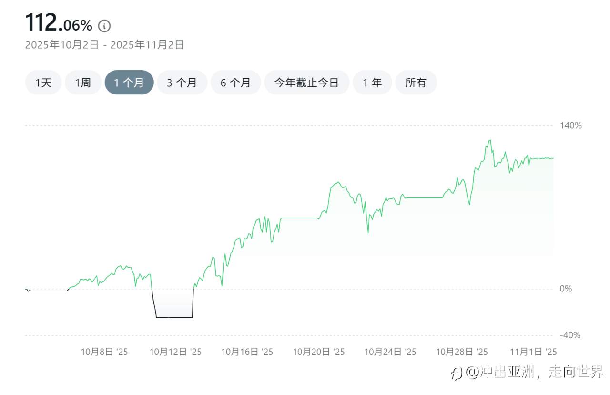Choose the 6个月 time range
This screenshot has width=610, height=395.
pyautogui.click(x=235, y=83)
